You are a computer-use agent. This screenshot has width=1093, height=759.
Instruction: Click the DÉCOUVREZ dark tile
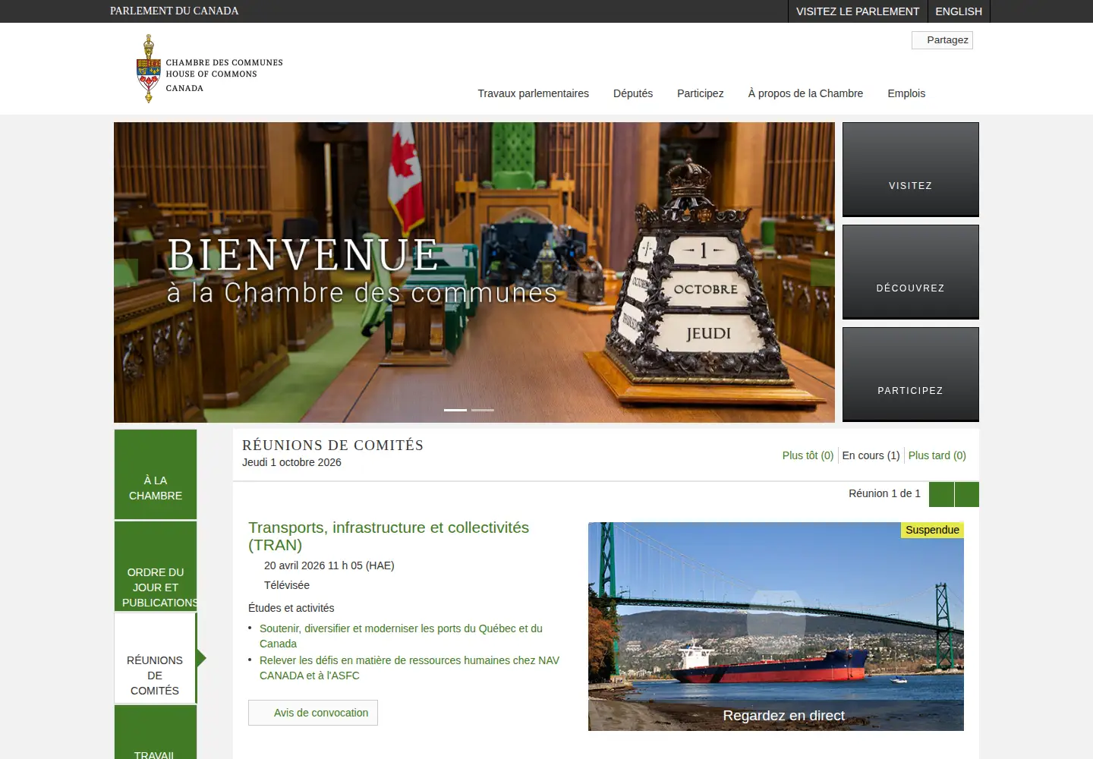point(911,272)
